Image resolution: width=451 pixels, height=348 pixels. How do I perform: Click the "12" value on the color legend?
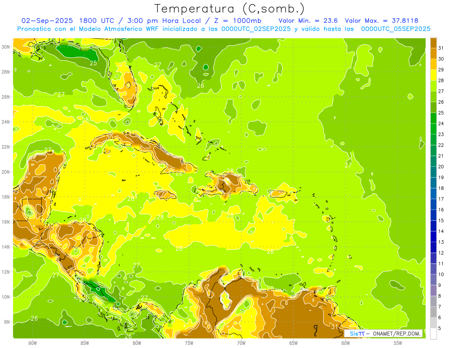441,253
